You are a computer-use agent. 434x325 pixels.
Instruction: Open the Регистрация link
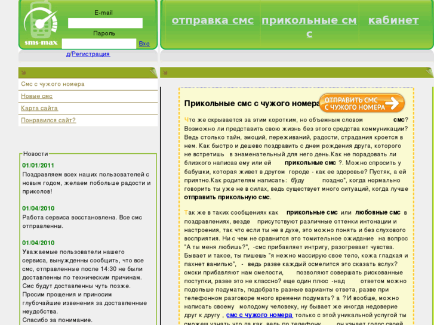[91, 54]
